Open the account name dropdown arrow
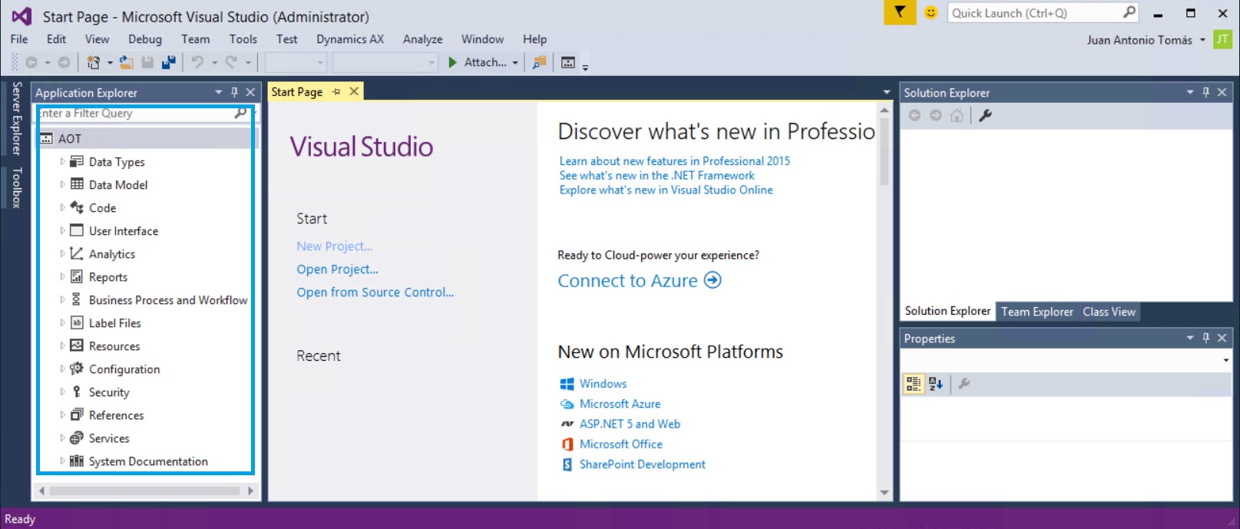 coord(1202,40)
